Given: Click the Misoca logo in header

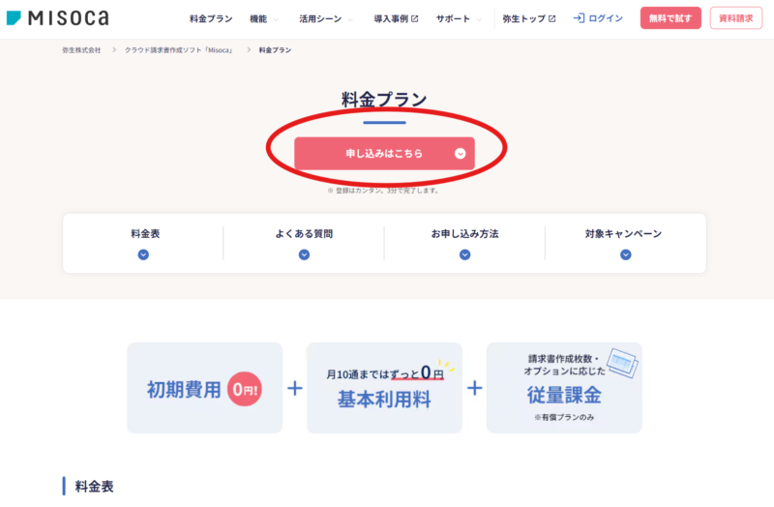Looking at the screenshot, I should tap(57, 18).
